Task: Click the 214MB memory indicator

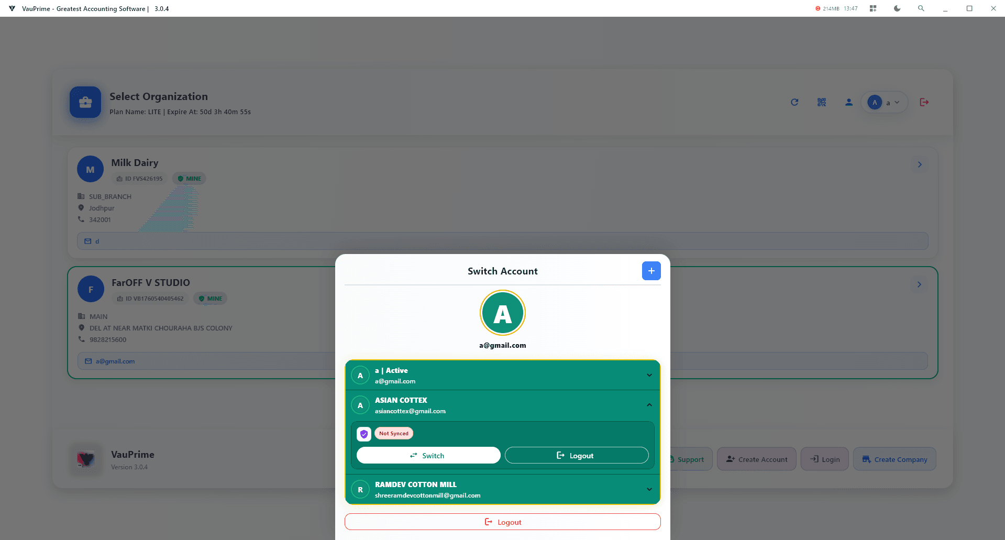Action: pyautogui.click(x=827, y=8)
